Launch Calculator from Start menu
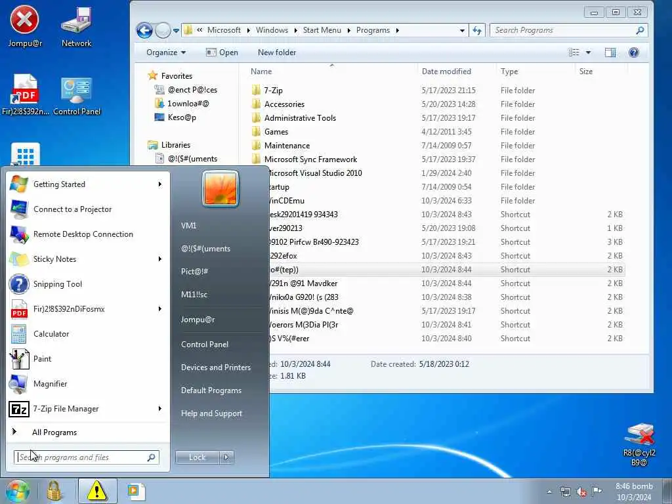 click(x=88, y=334)
